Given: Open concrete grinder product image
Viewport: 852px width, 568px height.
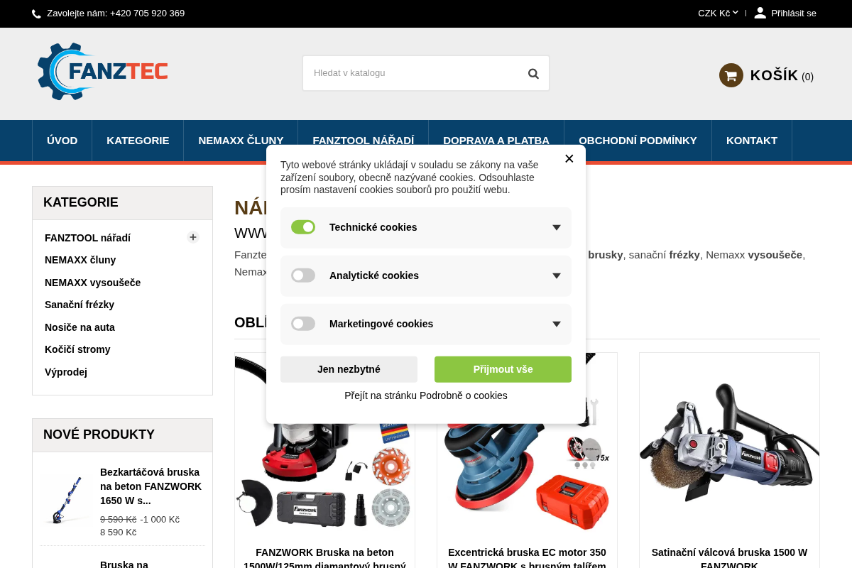Looking at the screenshot, I should tap(324, 443).
